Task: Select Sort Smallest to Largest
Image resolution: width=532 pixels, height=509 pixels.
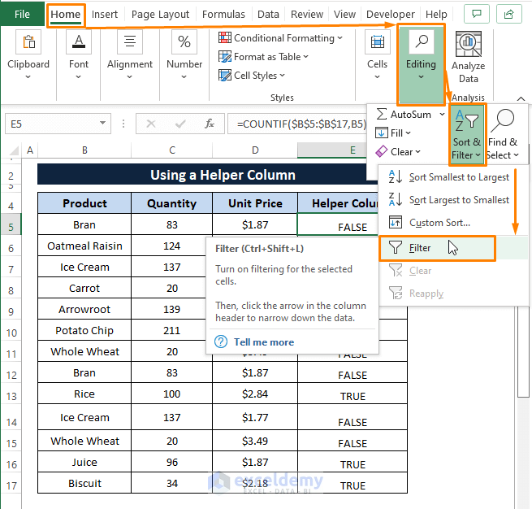Action: (x=458, y=177)
